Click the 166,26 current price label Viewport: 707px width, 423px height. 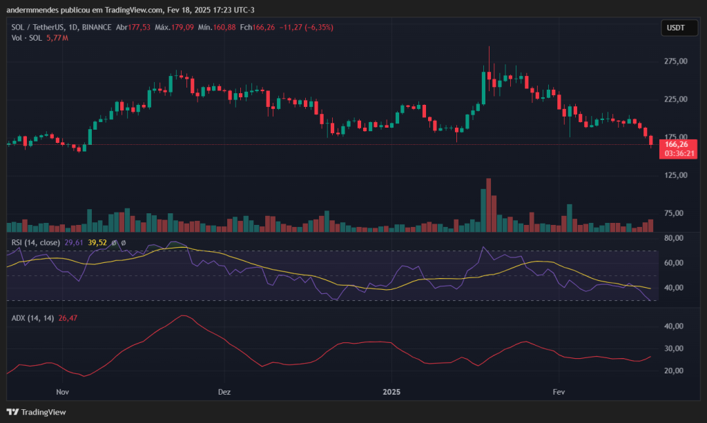677,144
